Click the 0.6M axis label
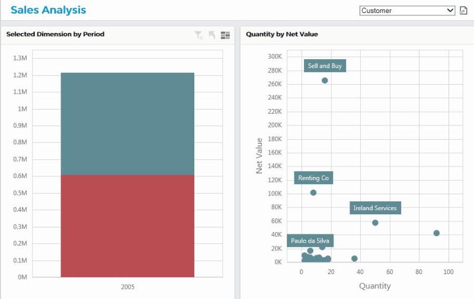Screen dimensions: 474x299 tap(20, 176)
